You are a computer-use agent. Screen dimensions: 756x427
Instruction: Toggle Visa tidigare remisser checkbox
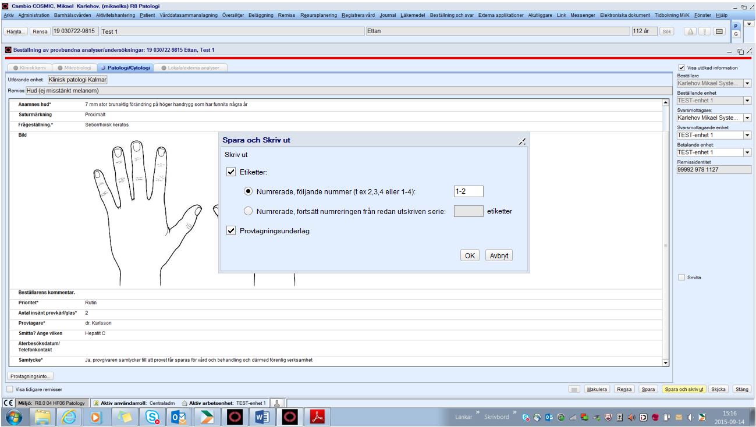[x=10, y=389]
